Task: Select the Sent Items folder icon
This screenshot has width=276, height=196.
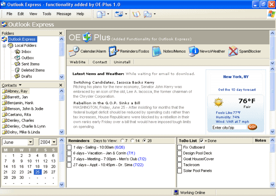Action: pos(17,64)
